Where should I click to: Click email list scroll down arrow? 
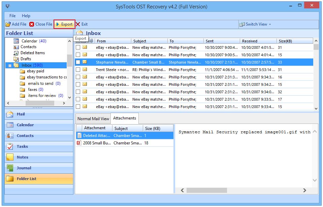[316, 108]
